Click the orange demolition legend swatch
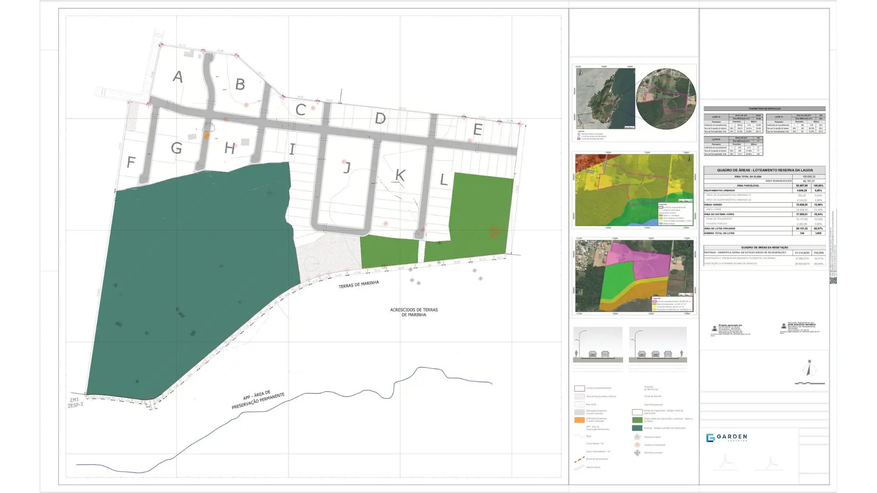The height and width of the screenshot is (493, 877). click(579, 420)
